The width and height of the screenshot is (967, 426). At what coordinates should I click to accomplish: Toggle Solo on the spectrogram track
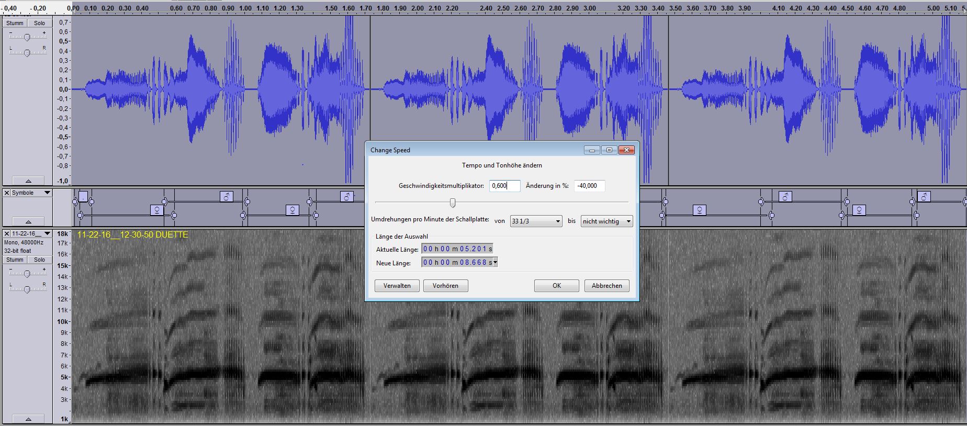point(39,260)
